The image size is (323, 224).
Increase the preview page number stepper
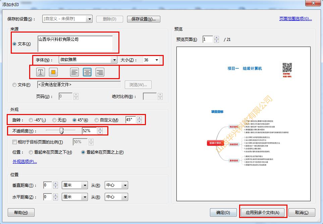pos(216,38)
